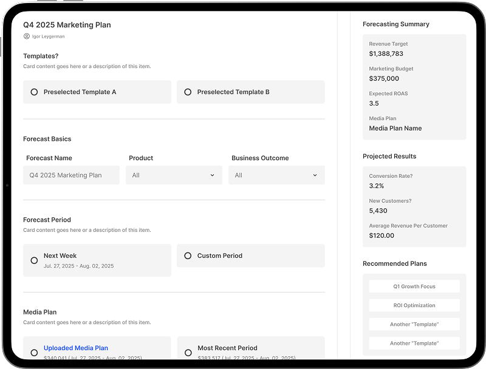Click the last Another "Template" button
The width and height of the screenshot is (486, 369).
[x=414, y=343]
